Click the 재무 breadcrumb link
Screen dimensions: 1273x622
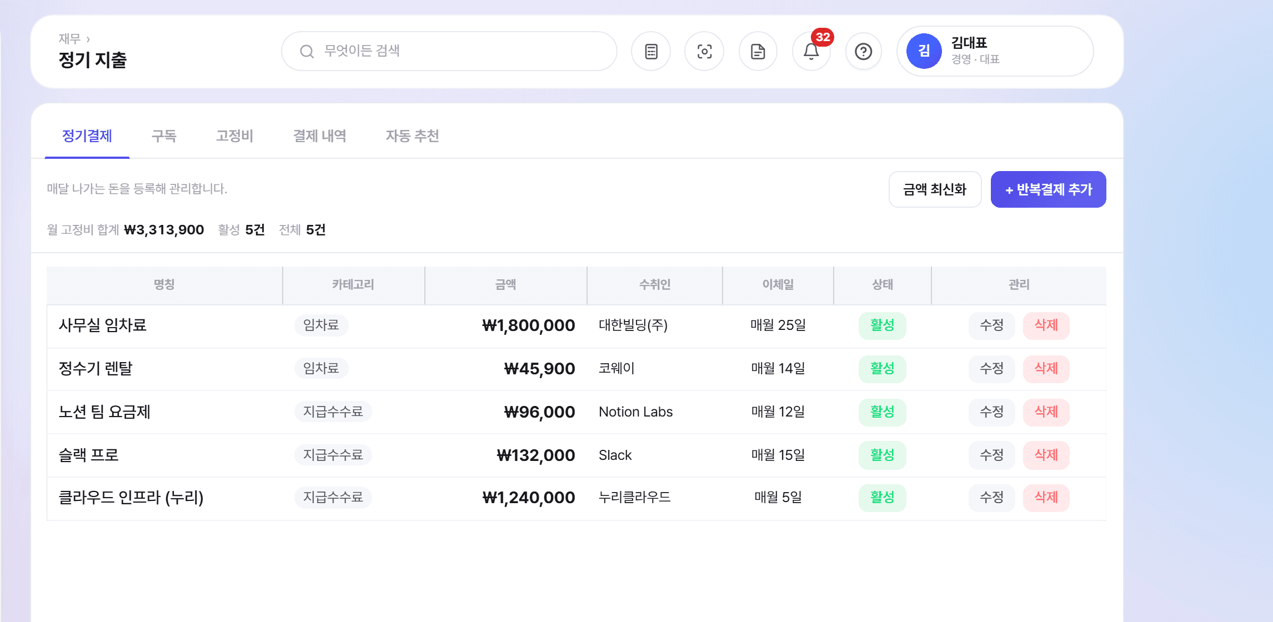(69, 39)
